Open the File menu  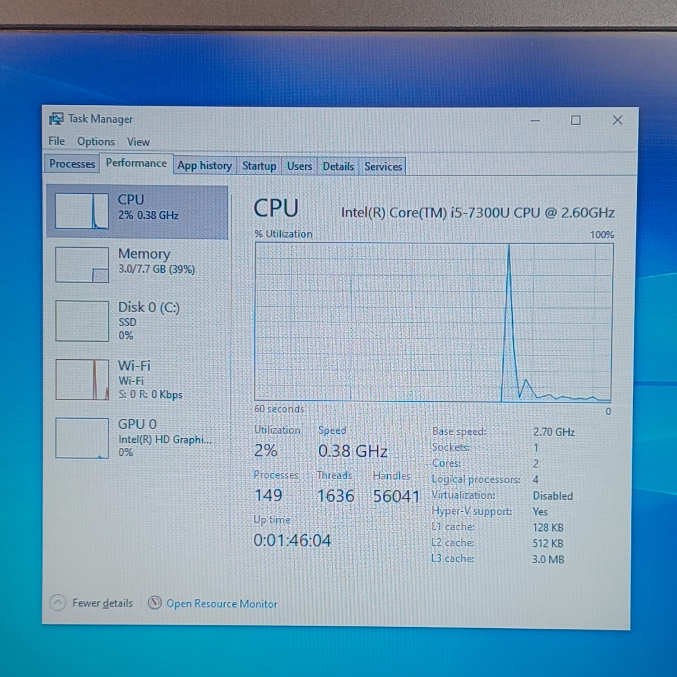[x=57, y=141]
